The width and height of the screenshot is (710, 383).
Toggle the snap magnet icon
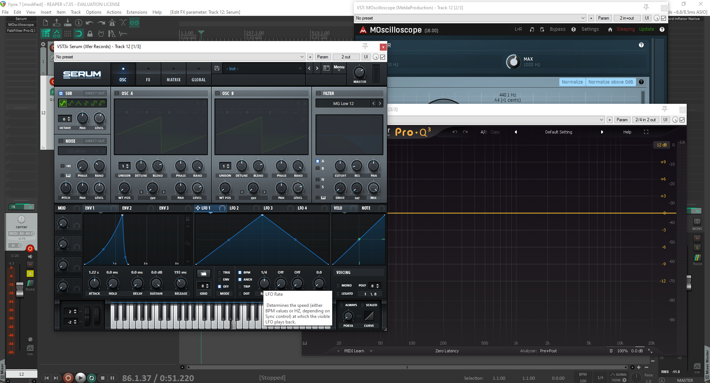point(79,34)
